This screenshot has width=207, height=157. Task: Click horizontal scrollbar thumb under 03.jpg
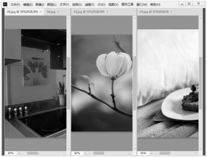(99, 153)
